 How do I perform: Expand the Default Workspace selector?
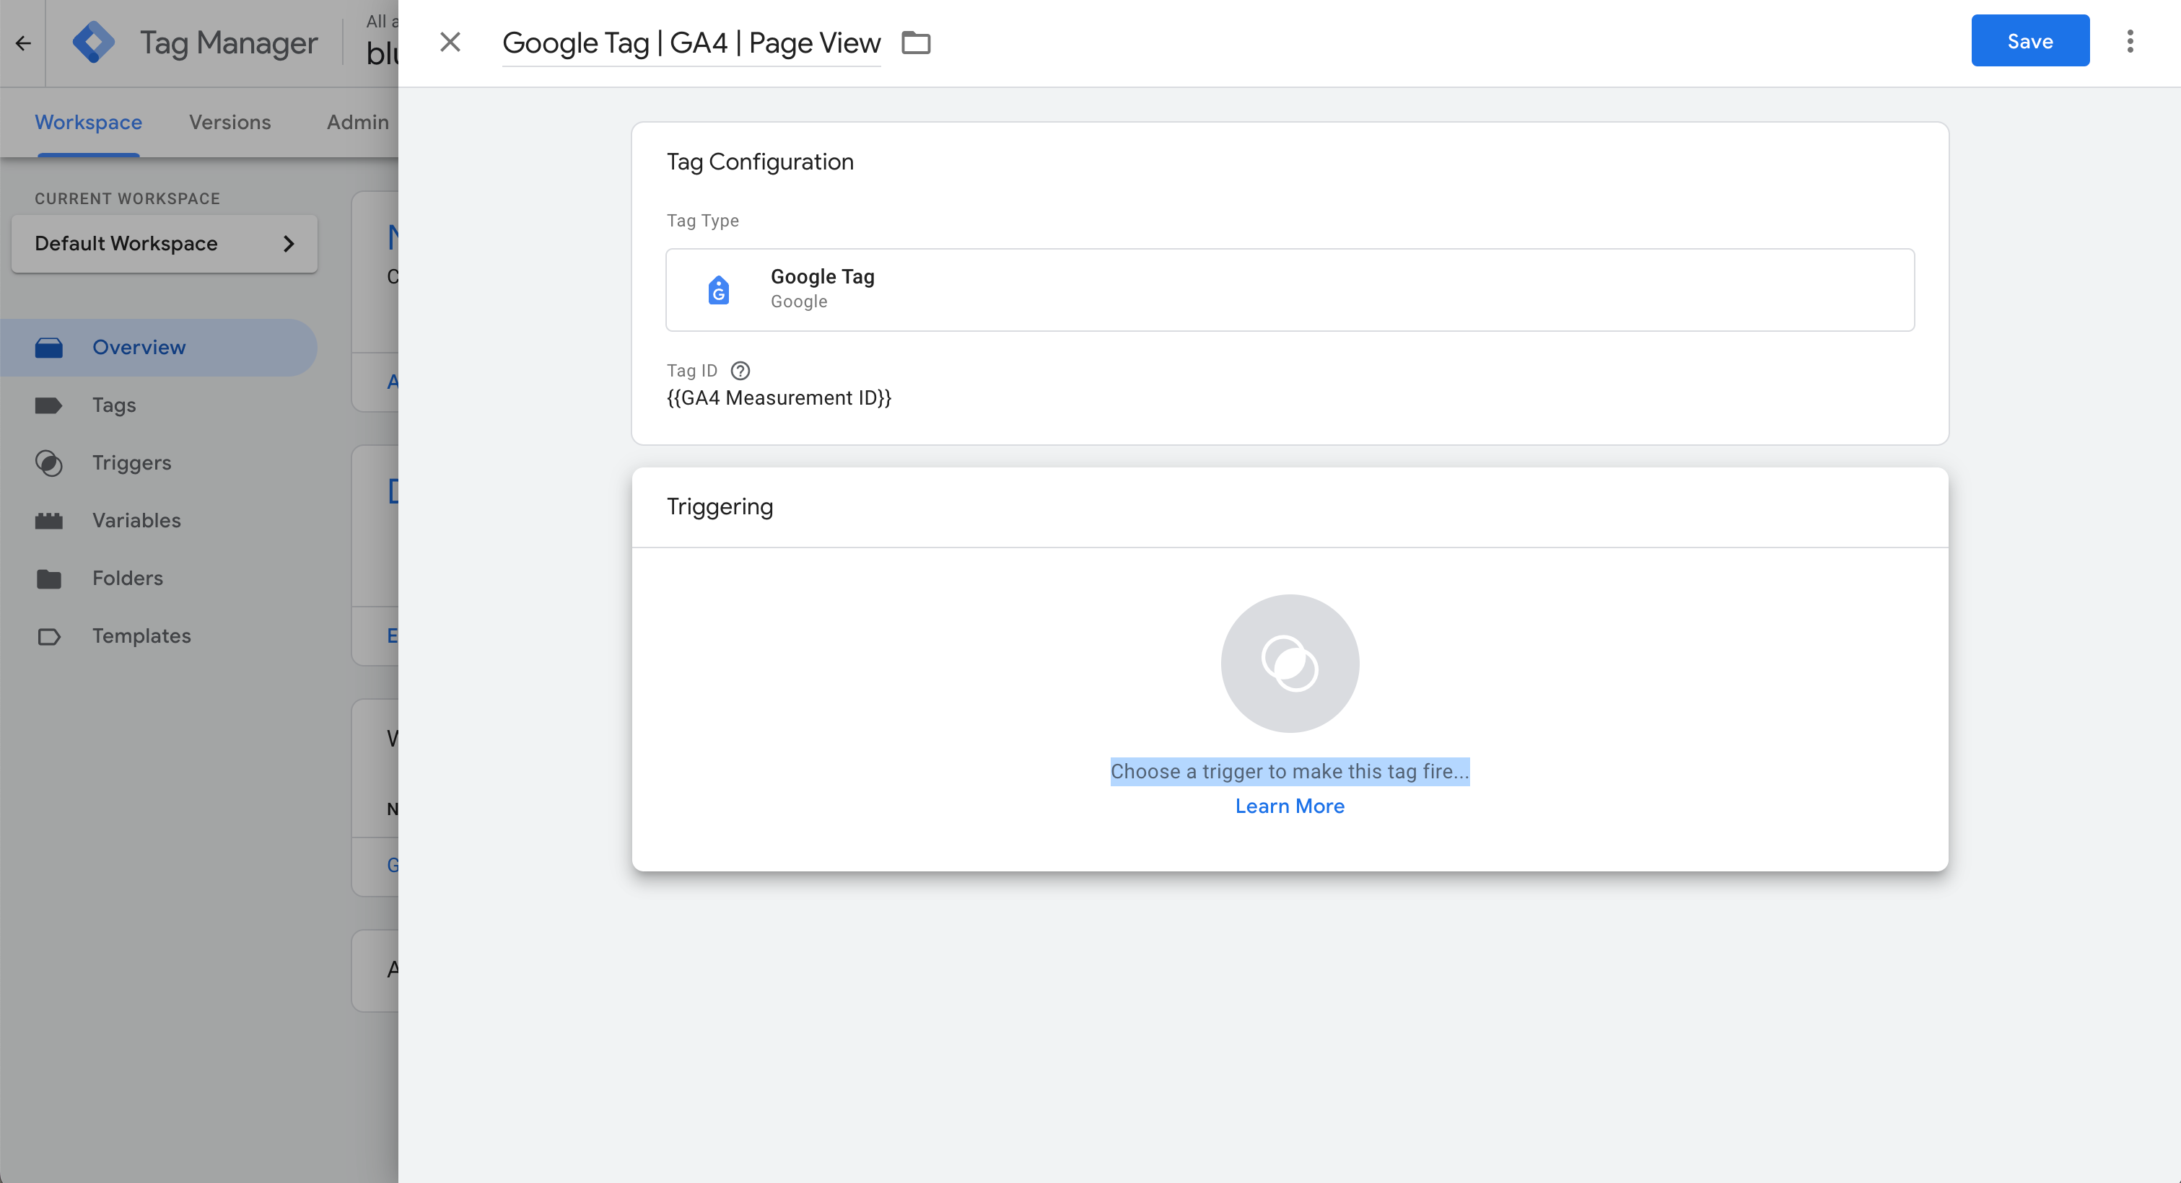(165, 244)
